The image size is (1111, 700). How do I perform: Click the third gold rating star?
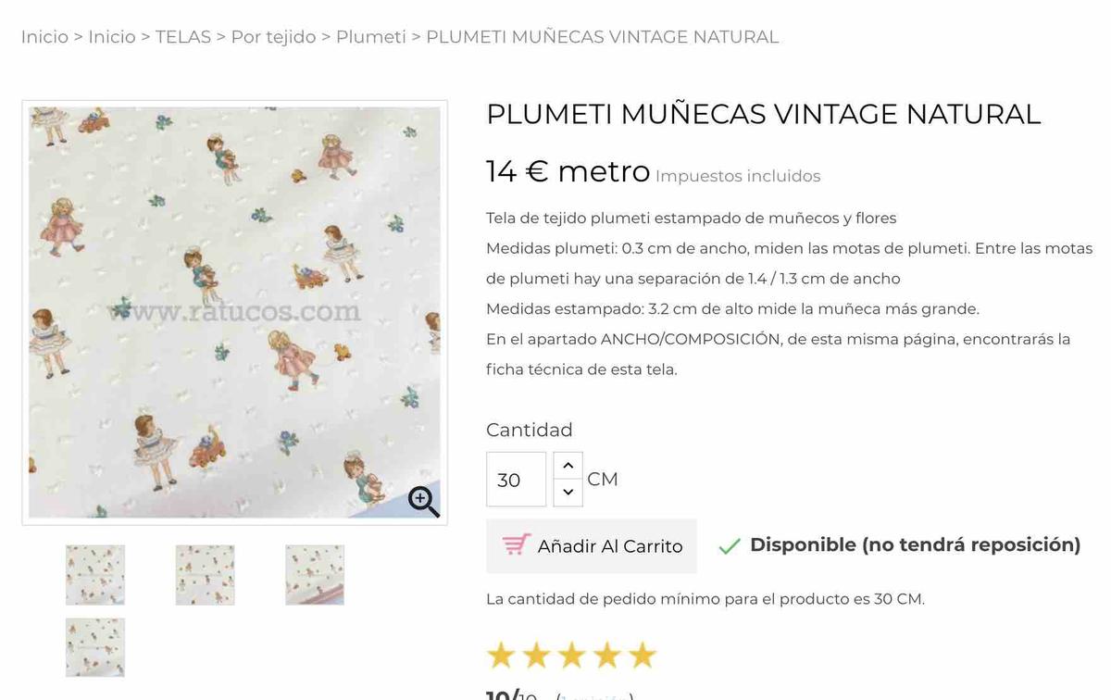click(571, 655)
